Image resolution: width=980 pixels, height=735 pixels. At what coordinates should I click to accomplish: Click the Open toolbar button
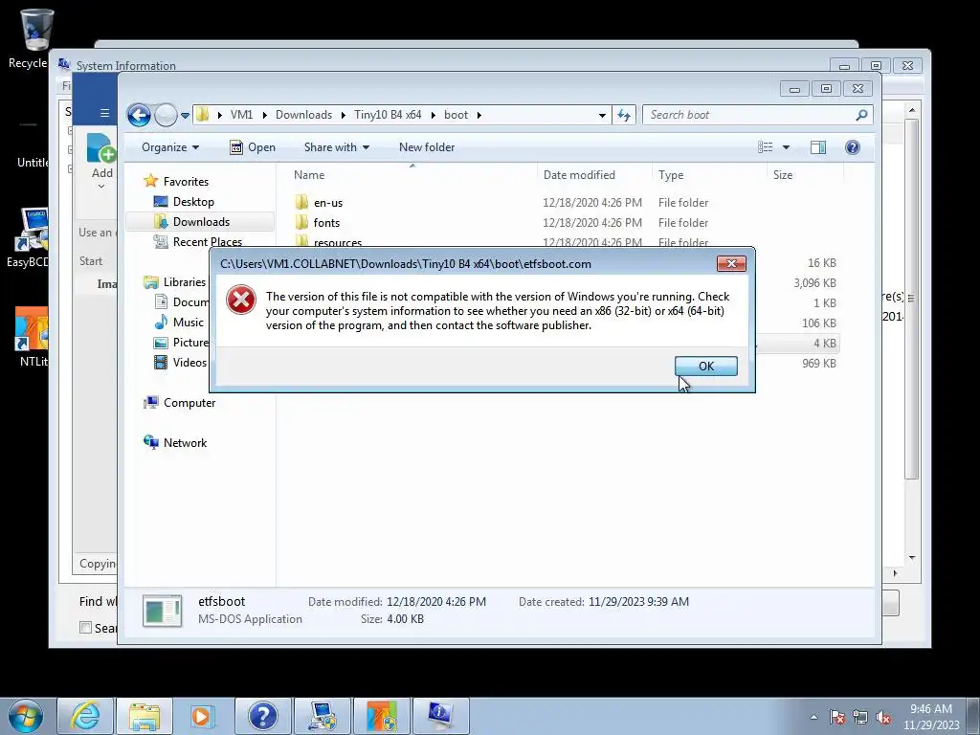[253, 147]
